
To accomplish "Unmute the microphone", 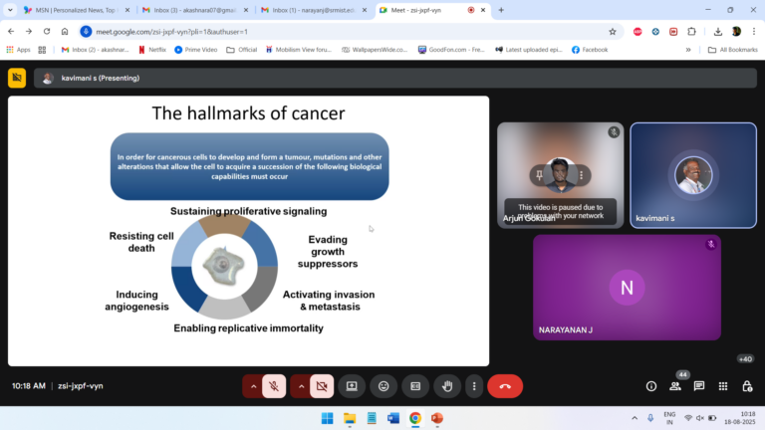I will click(x=274, y=386).
